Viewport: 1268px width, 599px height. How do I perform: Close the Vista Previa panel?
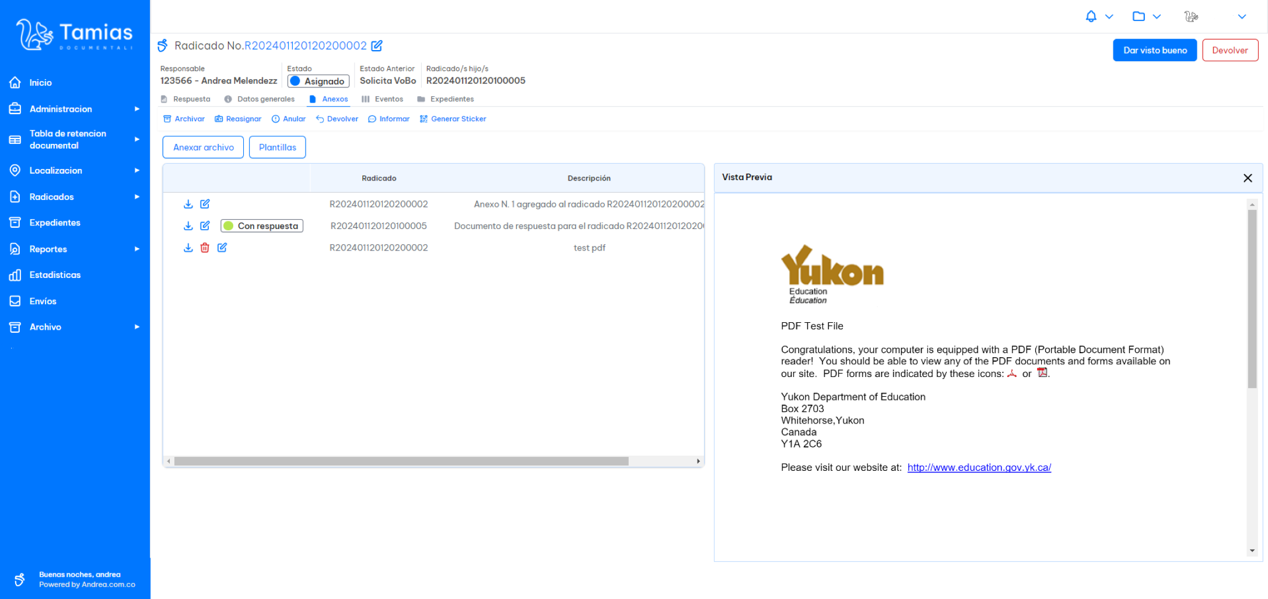click(1248, 178)
